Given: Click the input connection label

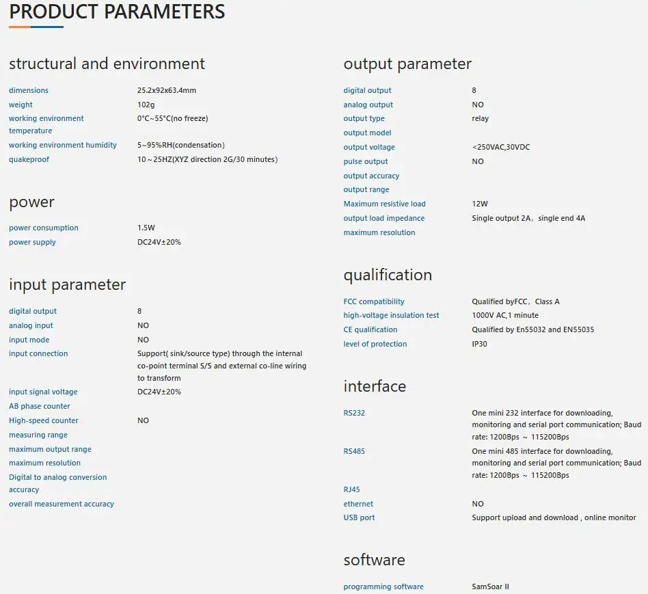Looking at the screenshot, I should pyautogui.click(x=38, y=353).
